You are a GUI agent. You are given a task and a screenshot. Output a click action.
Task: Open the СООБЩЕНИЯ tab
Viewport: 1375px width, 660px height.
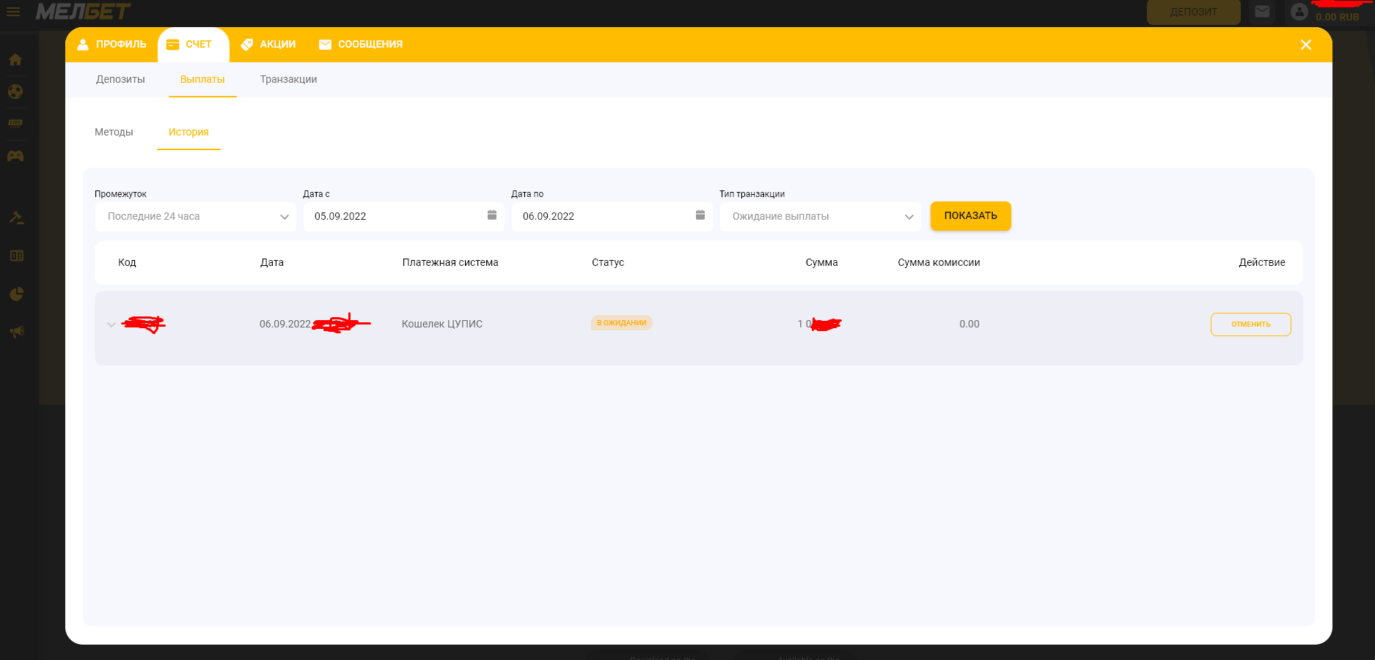coord(361,45)
